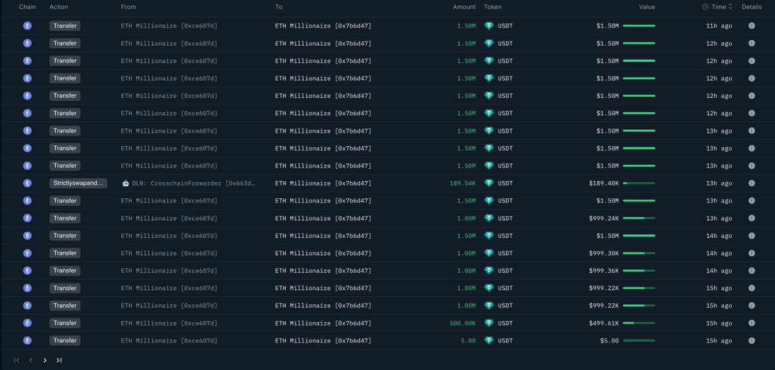Image resolution: width=775 pixels, height=370 pixels.
Task: Jump to the first page of transfers
Action: click(16, 360)
